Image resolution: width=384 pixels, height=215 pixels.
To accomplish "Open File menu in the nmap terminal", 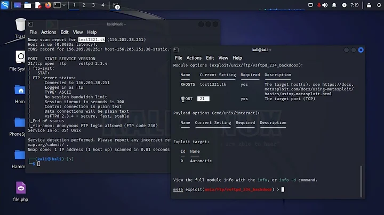I will click(x=33, y=32).
